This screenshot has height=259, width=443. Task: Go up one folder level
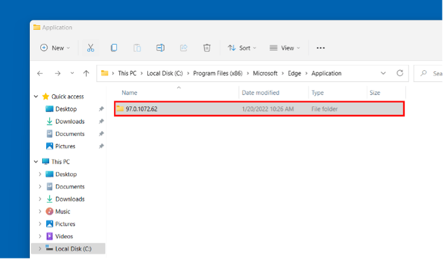pyautogui.click(x=86, y=73)
